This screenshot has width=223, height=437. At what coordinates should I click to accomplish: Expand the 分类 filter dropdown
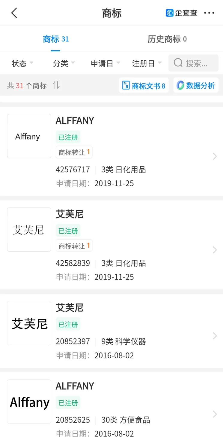[x=64, y=63]
